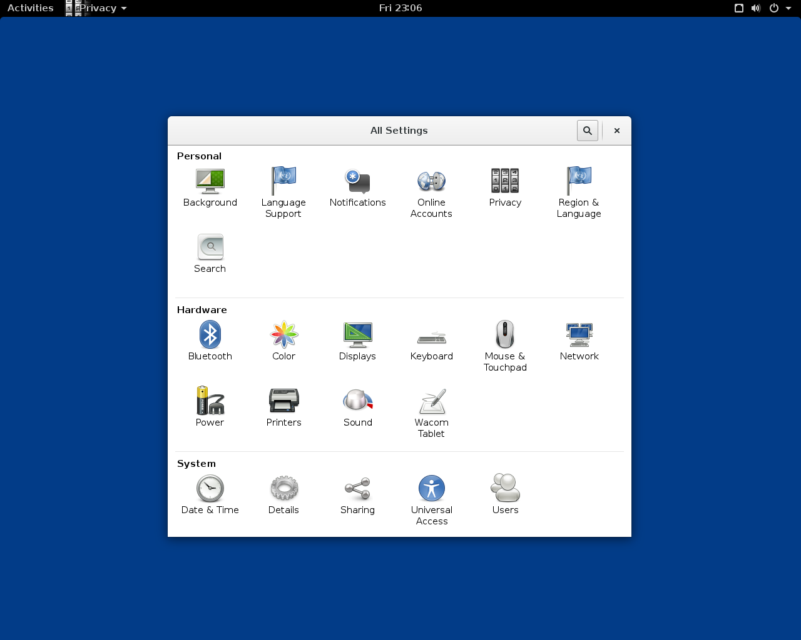The width and height of the screenshot is (801, 640).
Task: Open Universal Access settings
Action: click(x=431, y=500)
